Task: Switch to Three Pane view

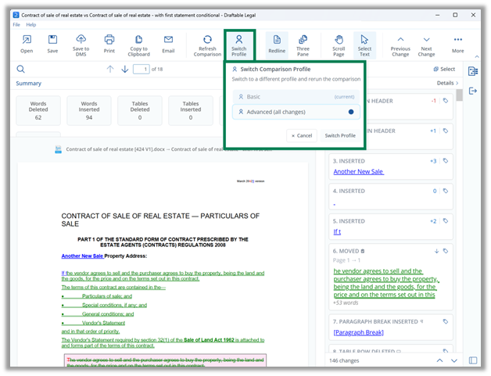Action: click(x=303, y=45)
